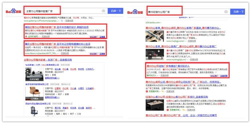Open 经理办公桌办公椅厂家报价_百度爱采购 result title
Screen dimensions: 251x124
pyautogui.click(x=177, y=97)
